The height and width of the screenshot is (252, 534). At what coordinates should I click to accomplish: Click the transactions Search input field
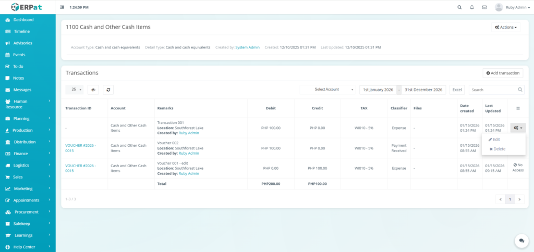[x=493, y=90]
